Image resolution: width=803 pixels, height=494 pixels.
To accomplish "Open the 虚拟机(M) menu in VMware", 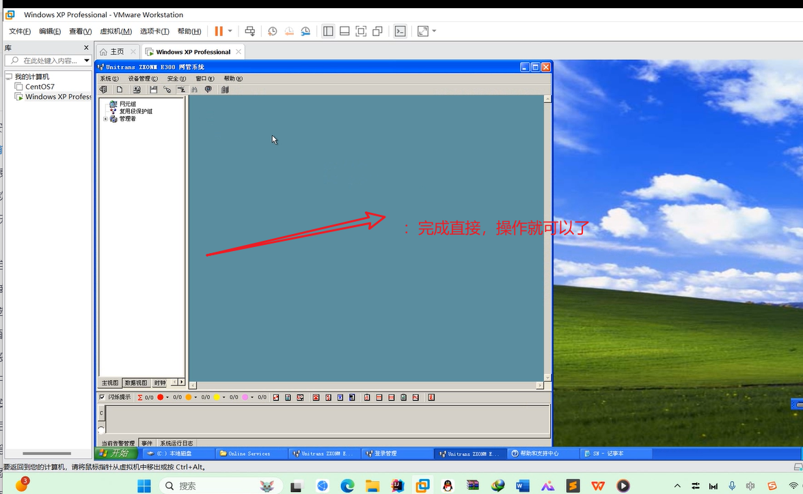I will [115, 31].
